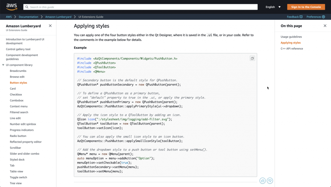Open Browse edit component page
The height and width of the screenshot is (187, 331).
click(x=17, y=77)
